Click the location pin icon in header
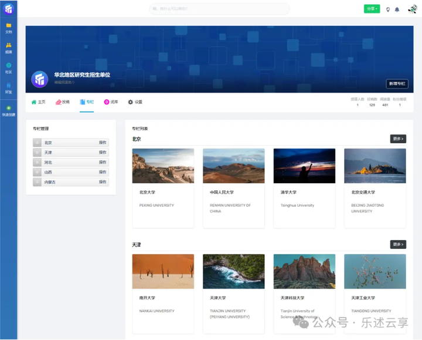 pos(388,9)
